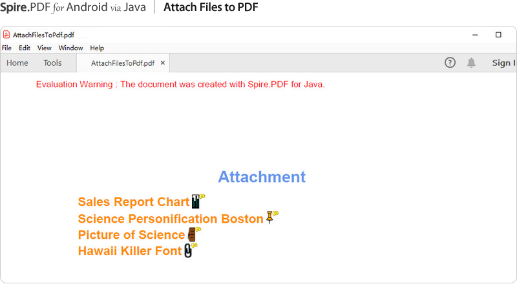
Task: Open the Sales Report Chart graph attachment icon
Action: tap(196, 201)
